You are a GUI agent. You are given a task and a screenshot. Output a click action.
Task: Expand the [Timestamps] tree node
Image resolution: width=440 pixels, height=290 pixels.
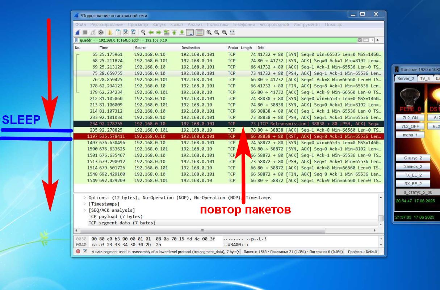click(x=85, y=204)
